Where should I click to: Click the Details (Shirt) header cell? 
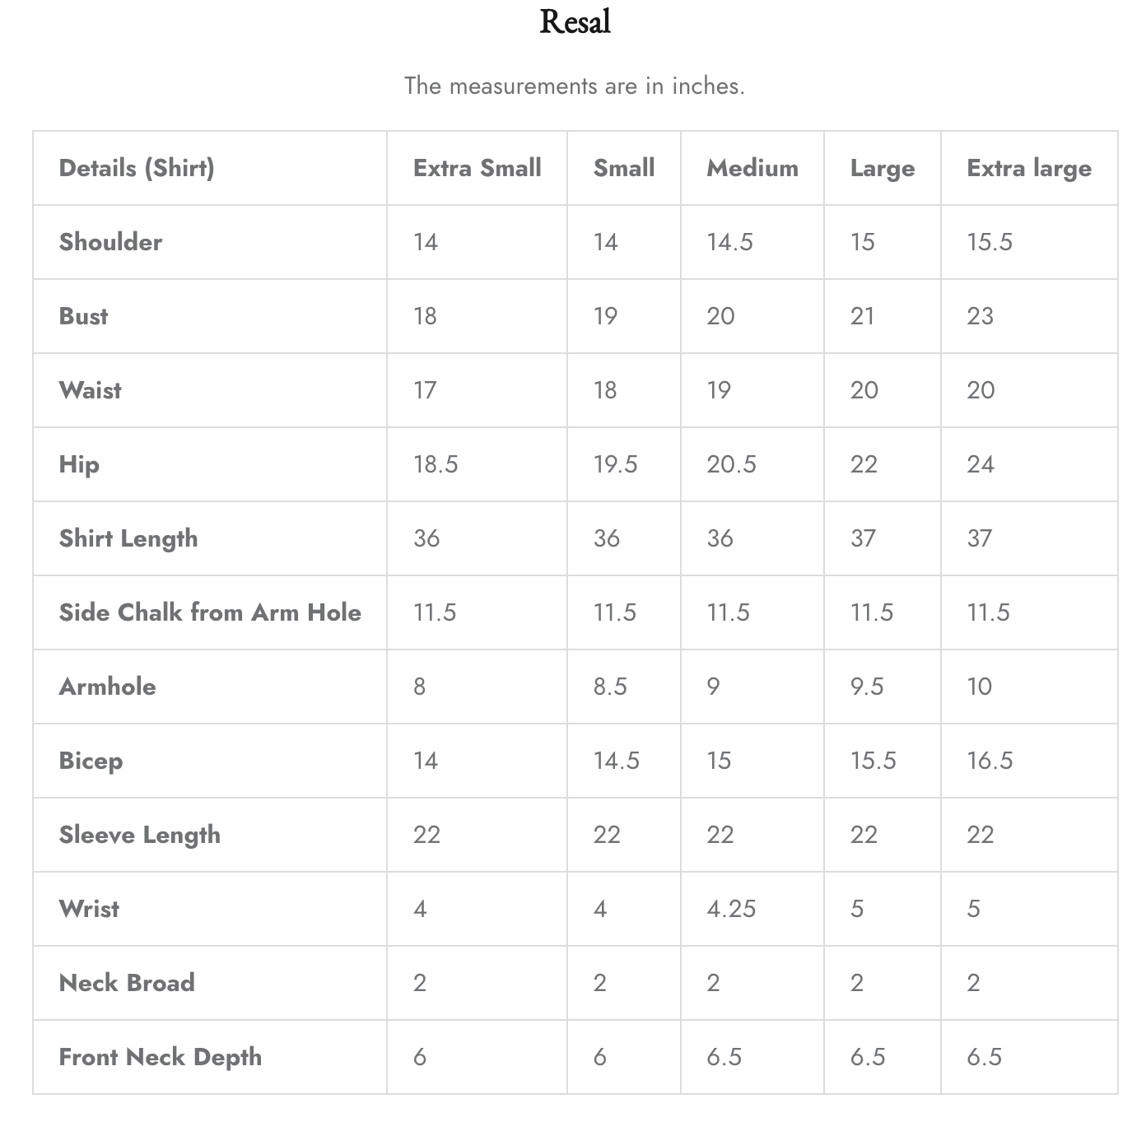pyautogui.click(x=137, y=168)
